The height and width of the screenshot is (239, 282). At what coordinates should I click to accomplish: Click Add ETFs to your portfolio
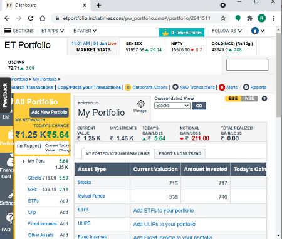coord(164,211)
